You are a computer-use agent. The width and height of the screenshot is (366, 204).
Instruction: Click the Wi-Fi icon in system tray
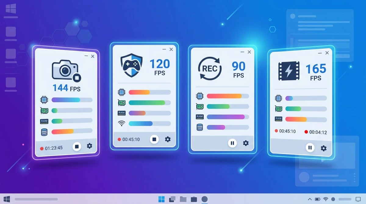(x=325, y=199)
